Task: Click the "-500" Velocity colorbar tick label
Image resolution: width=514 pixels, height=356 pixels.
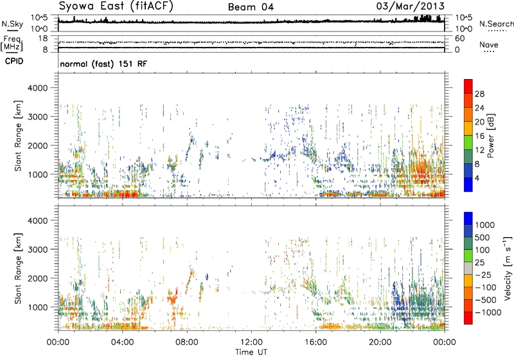Action: point(486,299)
